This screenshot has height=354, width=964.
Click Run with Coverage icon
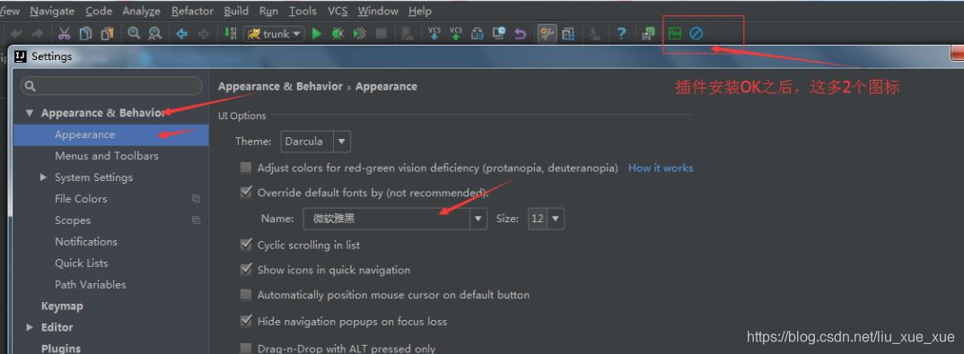[360, 34]
